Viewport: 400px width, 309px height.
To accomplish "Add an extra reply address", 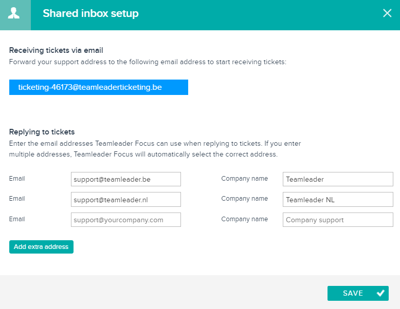I will tap(41, 247).
